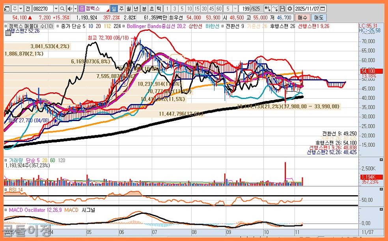
Task: Choose the 3 interval button
Action: click(x=175, y=9)
